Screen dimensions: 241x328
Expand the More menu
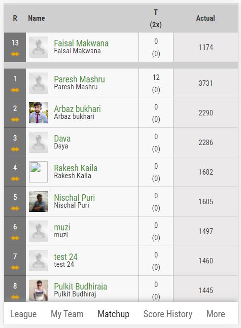[x=216, y=314]
